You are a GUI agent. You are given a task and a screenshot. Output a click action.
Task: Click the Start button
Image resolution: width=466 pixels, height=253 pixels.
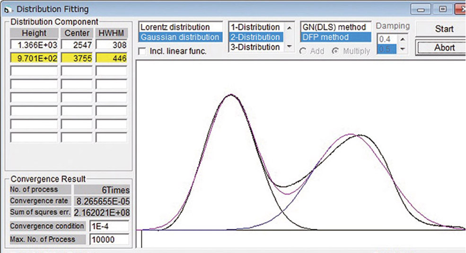(x=444, y=29)
